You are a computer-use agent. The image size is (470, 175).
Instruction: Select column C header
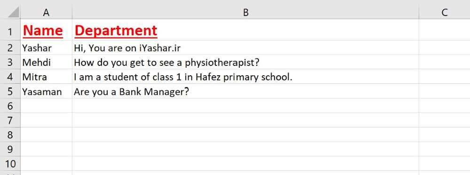click(x=445, y=12)
